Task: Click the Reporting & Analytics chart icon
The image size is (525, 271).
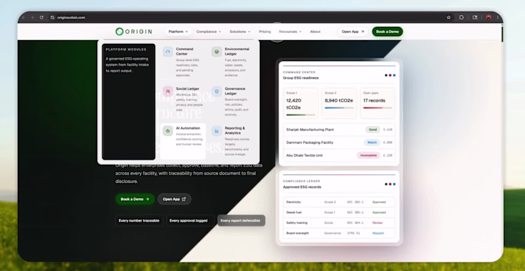Action: 217,131
